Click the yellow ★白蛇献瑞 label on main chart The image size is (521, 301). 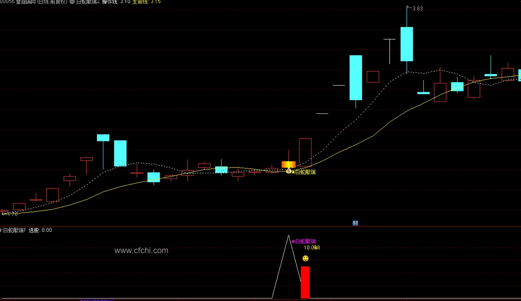(303, 172)
